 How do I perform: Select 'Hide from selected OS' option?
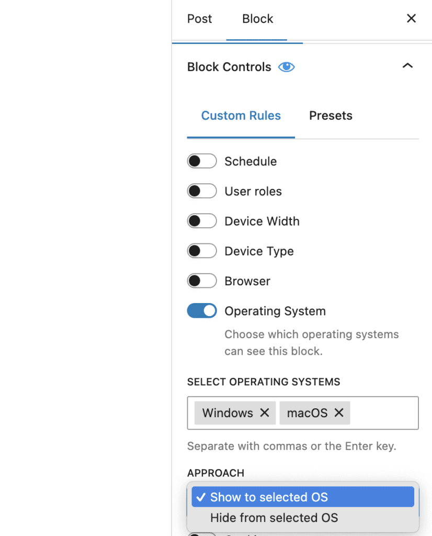pos(274,518)
